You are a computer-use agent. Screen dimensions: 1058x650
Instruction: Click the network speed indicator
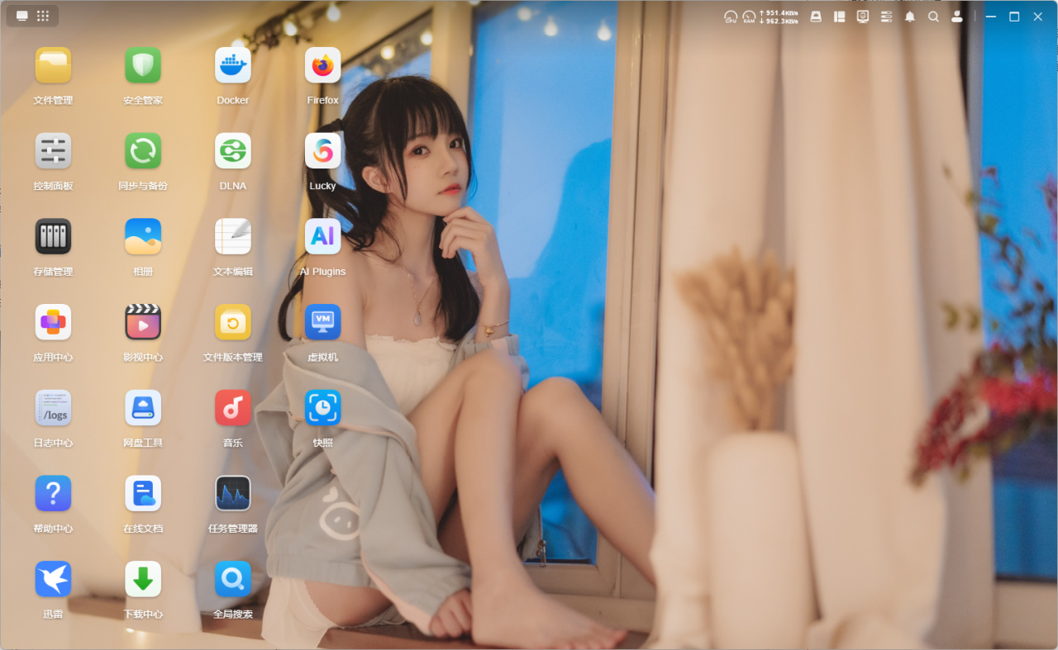(x=779, y=17)
